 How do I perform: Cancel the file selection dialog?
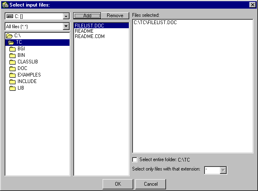150,184
